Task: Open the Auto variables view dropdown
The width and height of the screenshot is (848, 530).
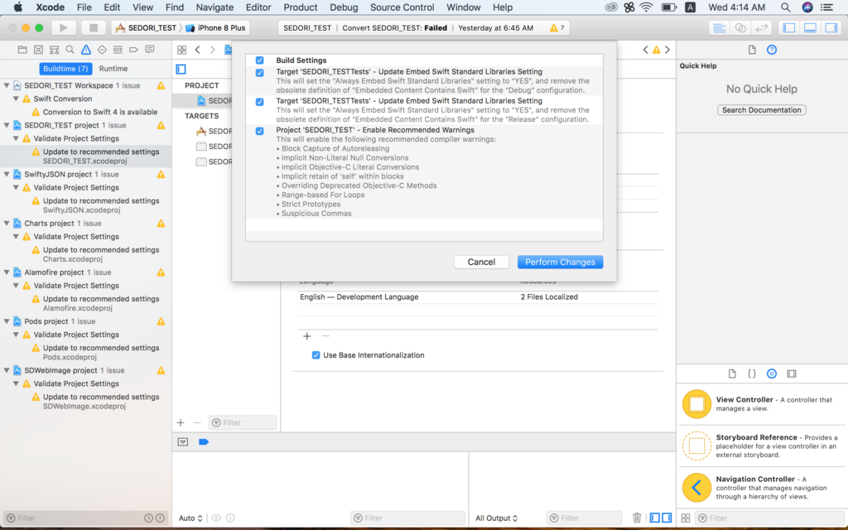Action: click(x=190, y=518)
